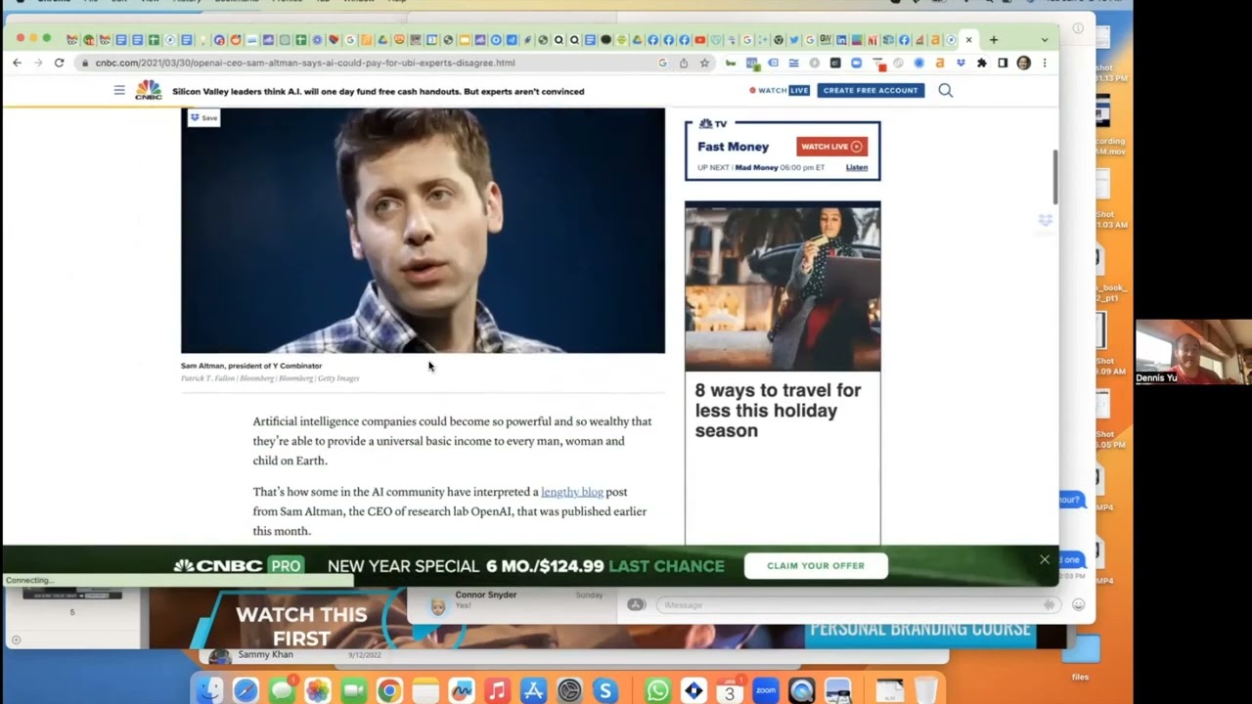Go back using the browser back arrow
Screen dimensions: 1252x704
click(x=17, y=63)
